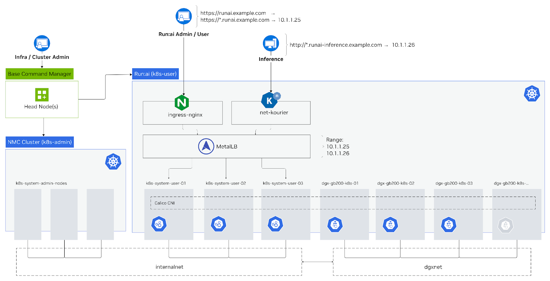The height and width of the screenshot is (281, 550).
Task: Select the MetalLB logo icon
Action: [x=206, y=147]
